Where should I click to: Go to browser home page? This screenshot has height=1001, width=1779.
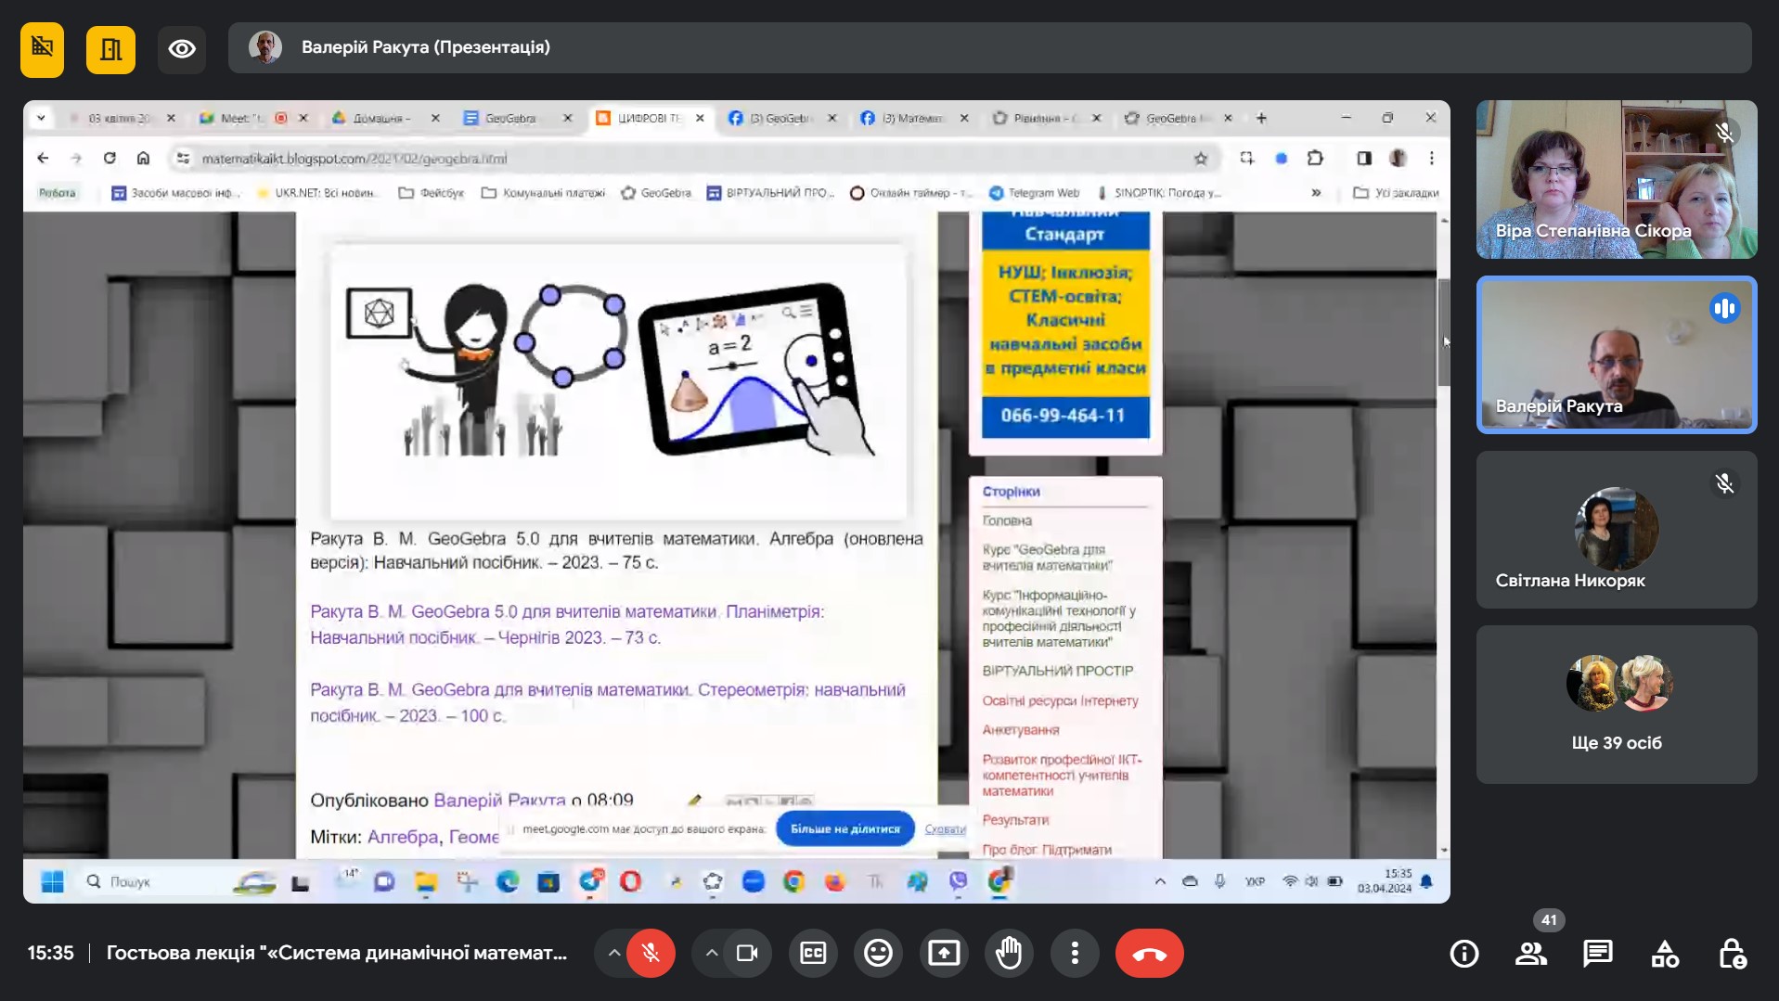pyautogui.click(x=143, y=158)
